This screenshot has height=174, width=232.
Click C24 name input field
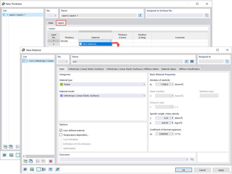(128, 62)
